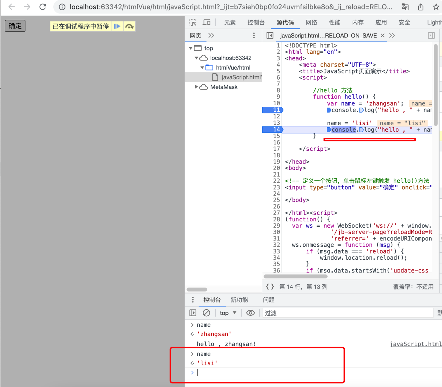Image resolution: width=442 pixels, height=387 pixels.
Task: Click the line 11 inline breakpoint marker before console
Action: (329, 110)
